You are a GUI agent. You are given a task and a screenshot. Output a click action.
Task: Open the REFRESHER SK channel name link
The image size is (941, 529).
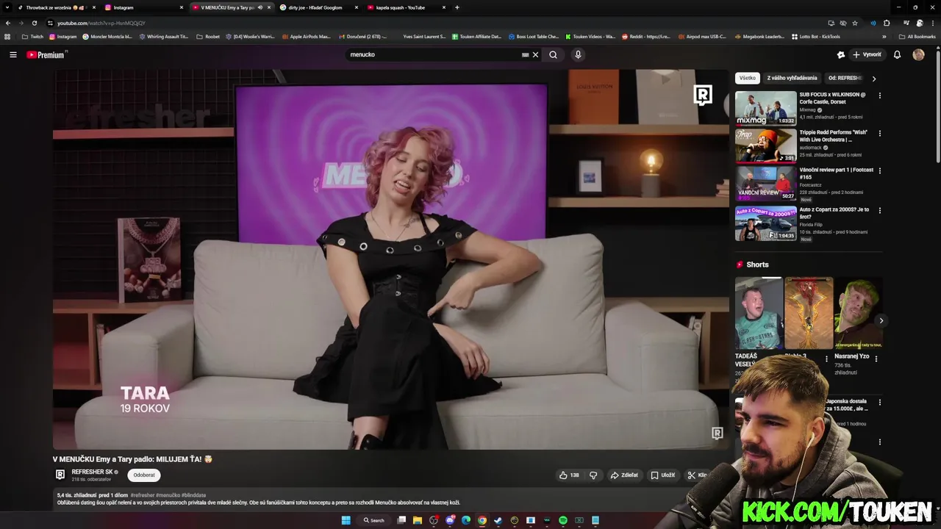click(92, 472)
